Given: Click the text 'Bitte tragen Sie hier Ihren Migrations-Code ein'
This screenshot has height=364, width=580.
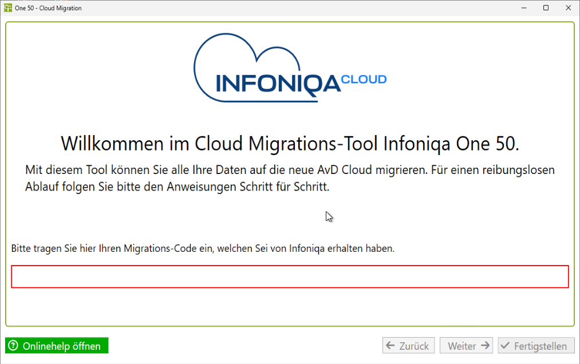Looking at the screenshot, I should click(x=112, y=248).
